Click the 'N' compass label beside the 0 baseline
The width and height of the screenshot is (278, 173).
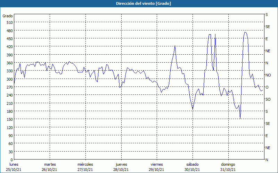pyautogui.click(x=267, y=160)
